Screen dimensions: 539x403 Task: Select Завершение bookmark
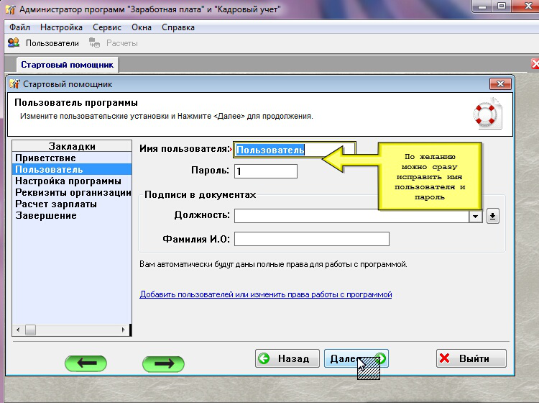[72, 215]
